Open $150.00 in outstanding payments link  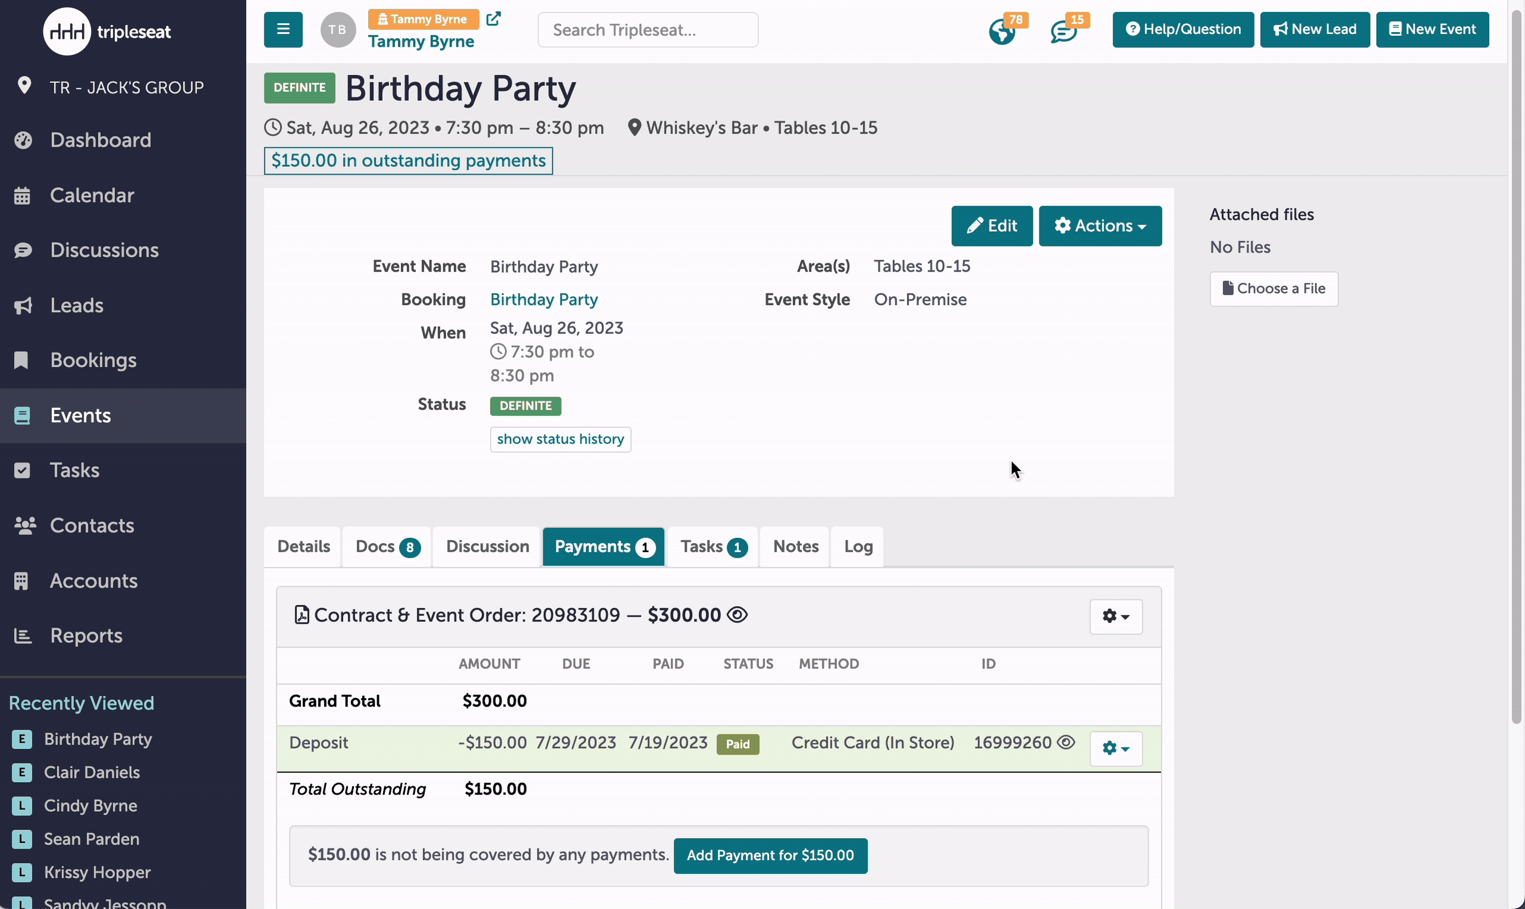pyautogui.click(x=409, y=160)
